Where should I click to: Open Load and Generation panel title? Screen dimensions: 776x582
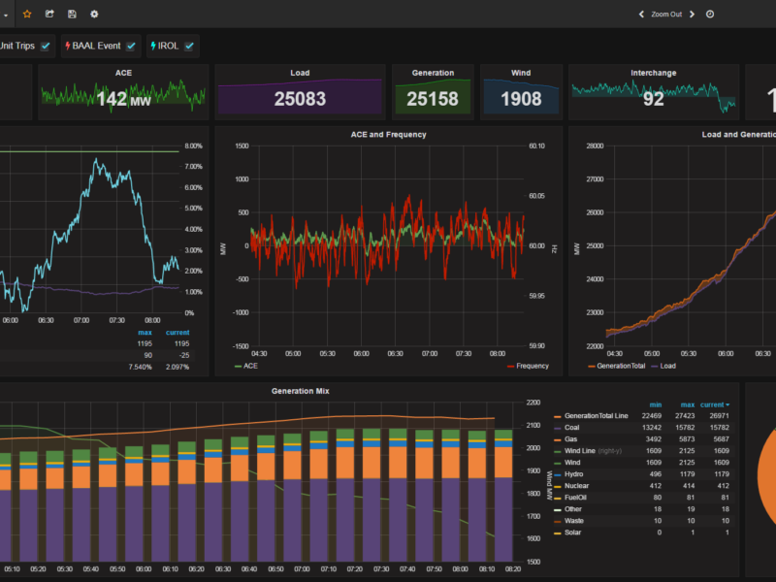tap(738, 134)
